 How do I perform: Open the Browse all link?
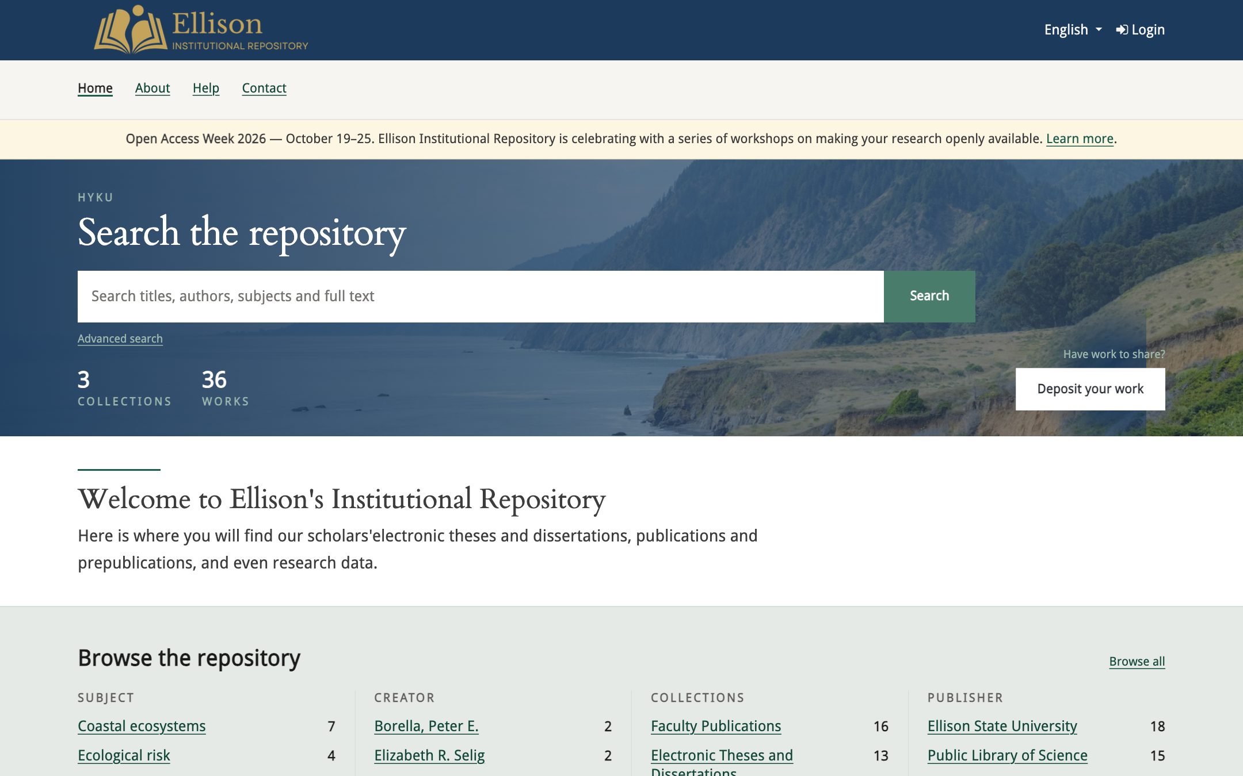pos(1137,662)
